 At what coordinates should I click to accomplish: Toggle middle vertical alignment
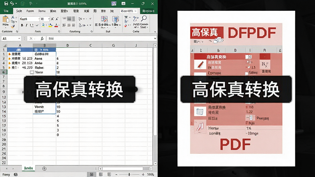(69, 19)
